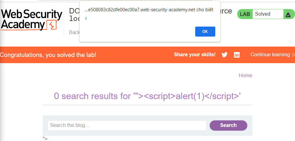This screenshot has height=141, width=295.
Task: Click the Share your skills text
Action: (x=195, y=55)
